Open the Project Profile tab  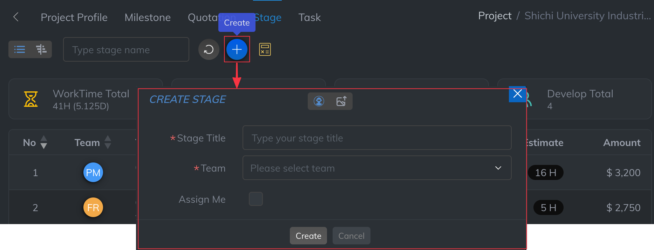tap(74, 18)
